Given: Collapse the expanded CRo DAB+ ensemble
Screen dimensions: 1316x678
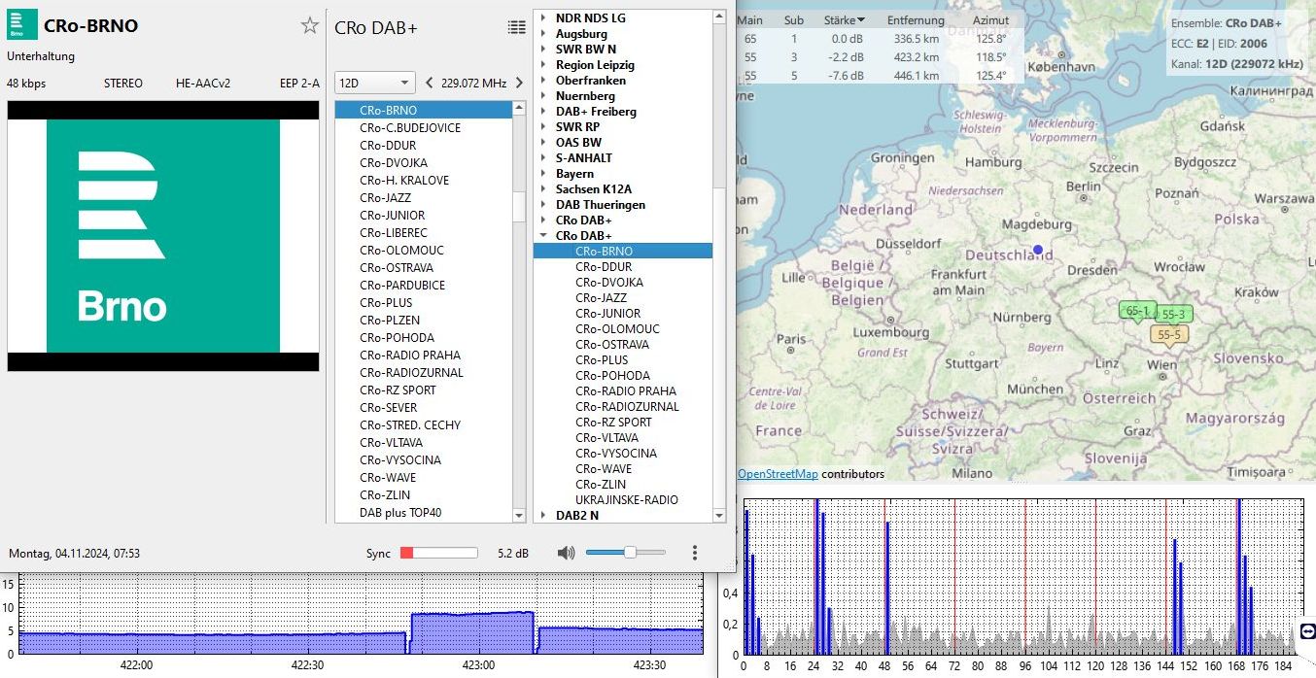Looking at the screenshot, I should point(542,236).
